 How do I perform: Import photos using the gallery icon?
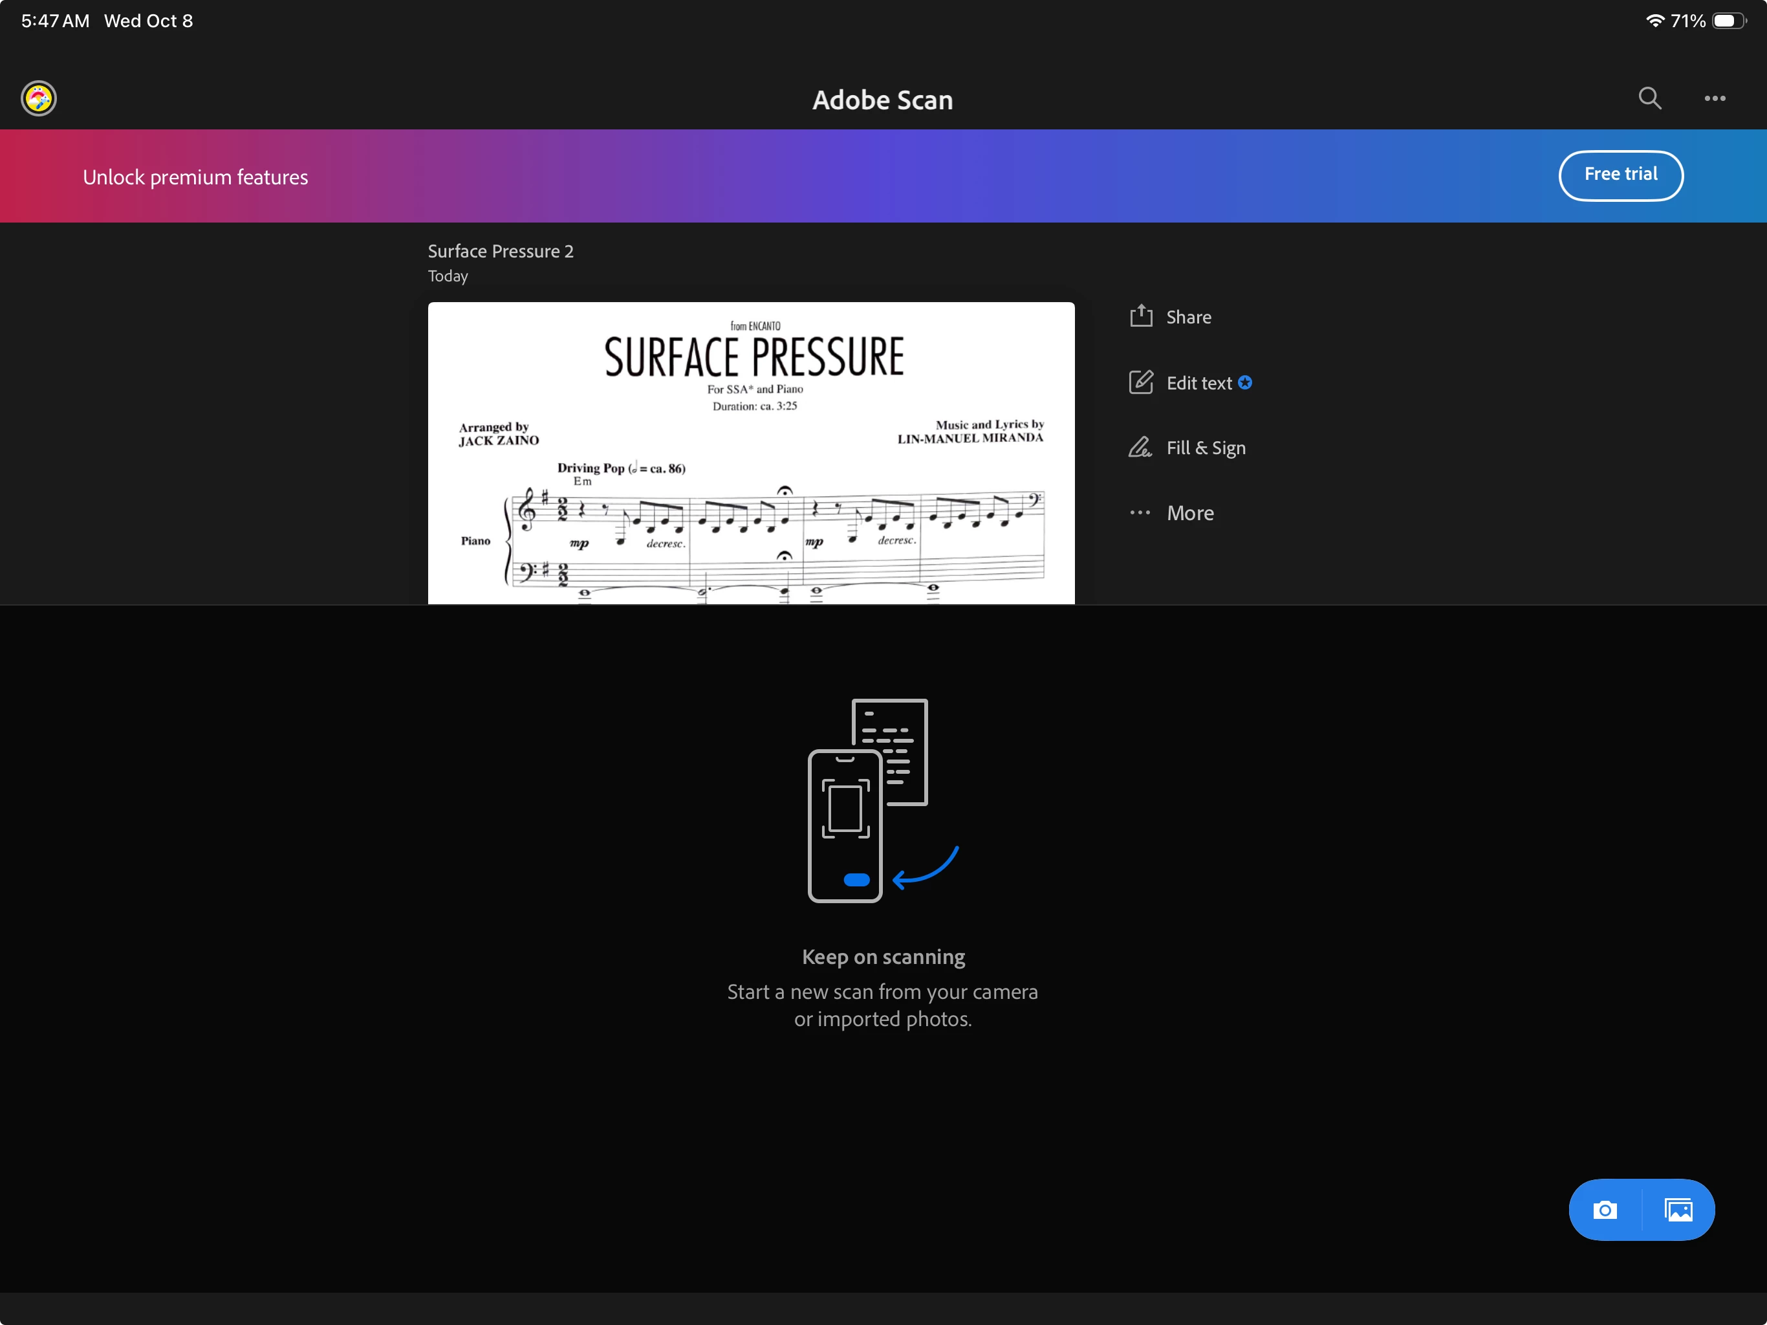coord(1678,1210)
